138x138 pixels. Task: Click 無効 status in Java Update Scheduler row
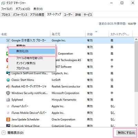tap(90, 119)
